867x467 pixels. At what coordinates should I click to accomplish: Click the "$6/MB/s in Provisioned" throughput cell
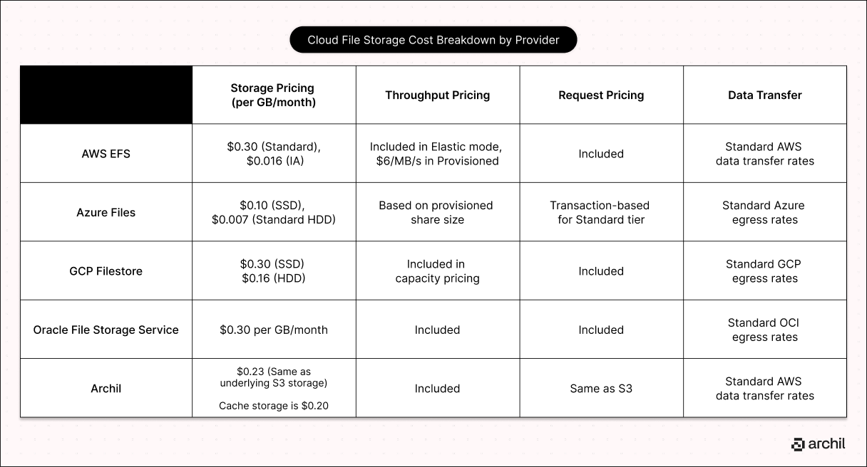[437, 161]
